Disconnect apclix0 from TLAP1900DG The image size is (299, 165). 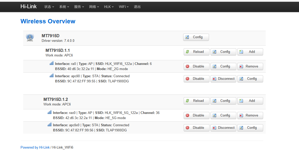(x=223, y=128)
